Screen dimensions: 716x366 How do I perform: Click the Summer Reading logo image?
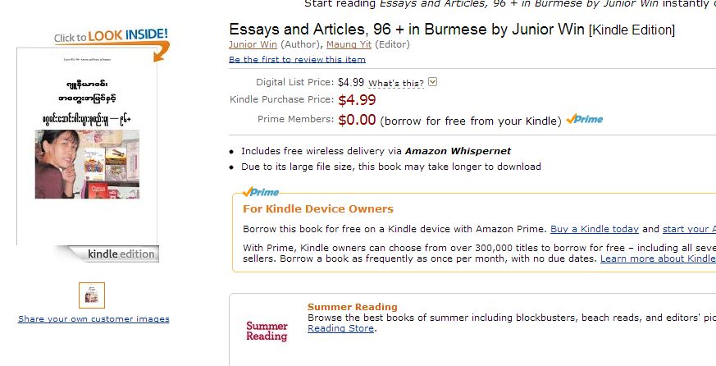pos(267,330)
